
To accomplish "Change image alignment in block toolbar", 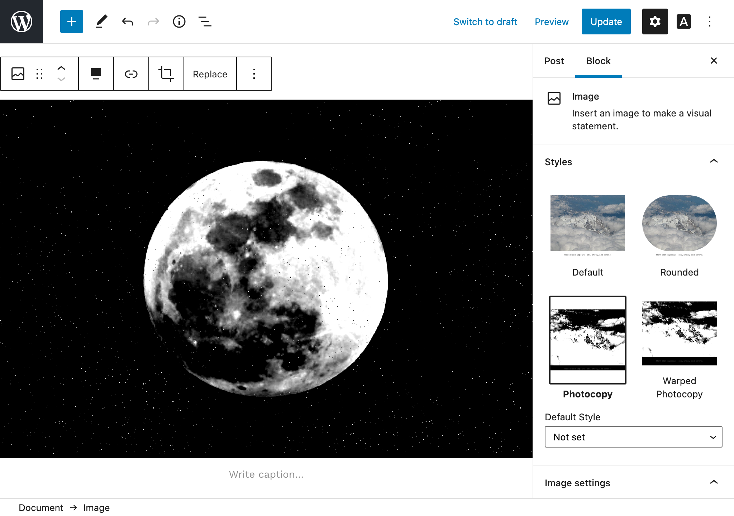I will 96,74.
